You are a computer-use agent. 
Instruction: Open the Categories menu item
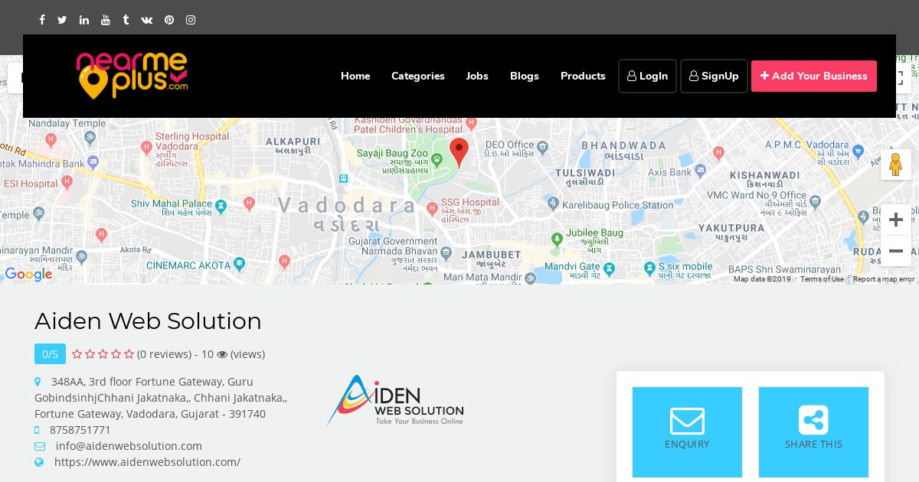point(418,76)
